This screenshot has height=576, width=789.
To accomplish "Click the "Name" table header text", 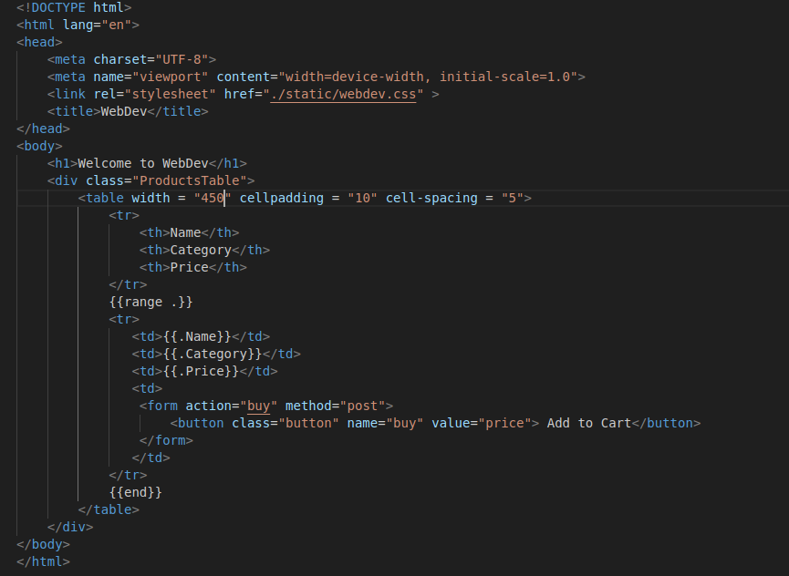I will (186, 232).
